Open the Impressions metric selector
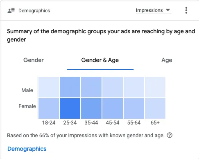 point(154,10)
